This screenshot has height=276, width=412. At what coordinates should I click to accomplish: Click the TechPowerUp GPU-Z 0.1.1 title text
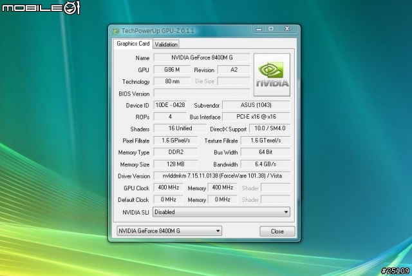point(158,31)
